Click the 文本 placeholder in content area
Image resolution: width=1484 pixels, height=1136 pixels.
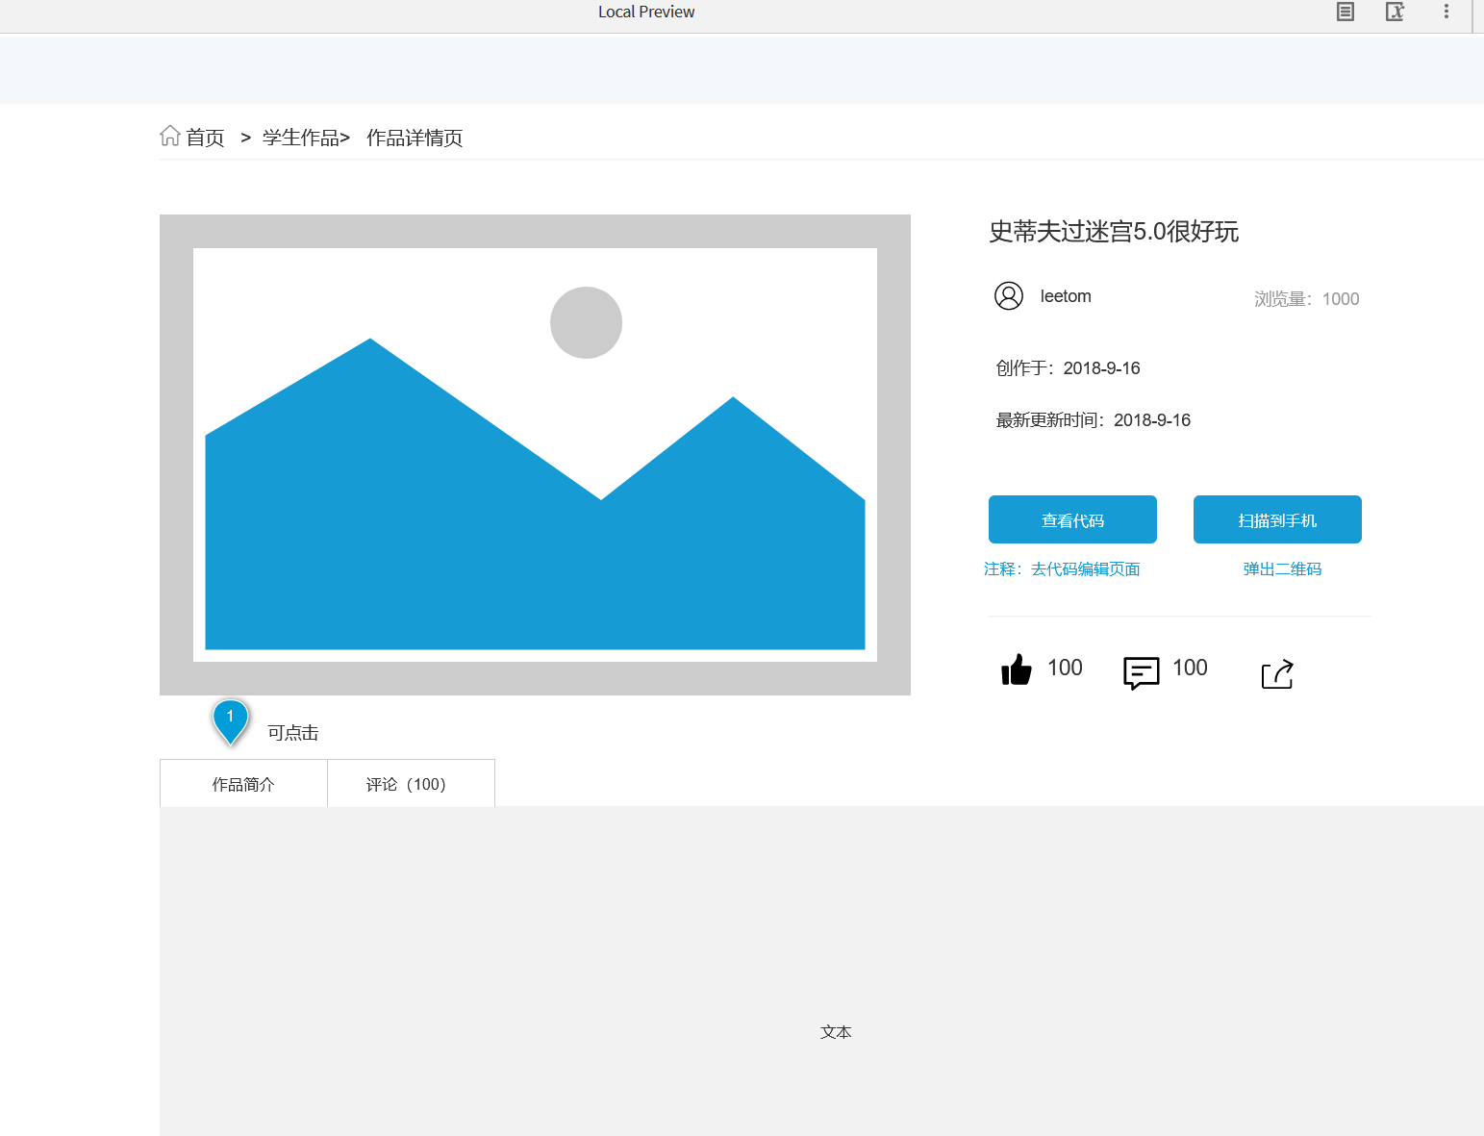tap(836, 1032)
